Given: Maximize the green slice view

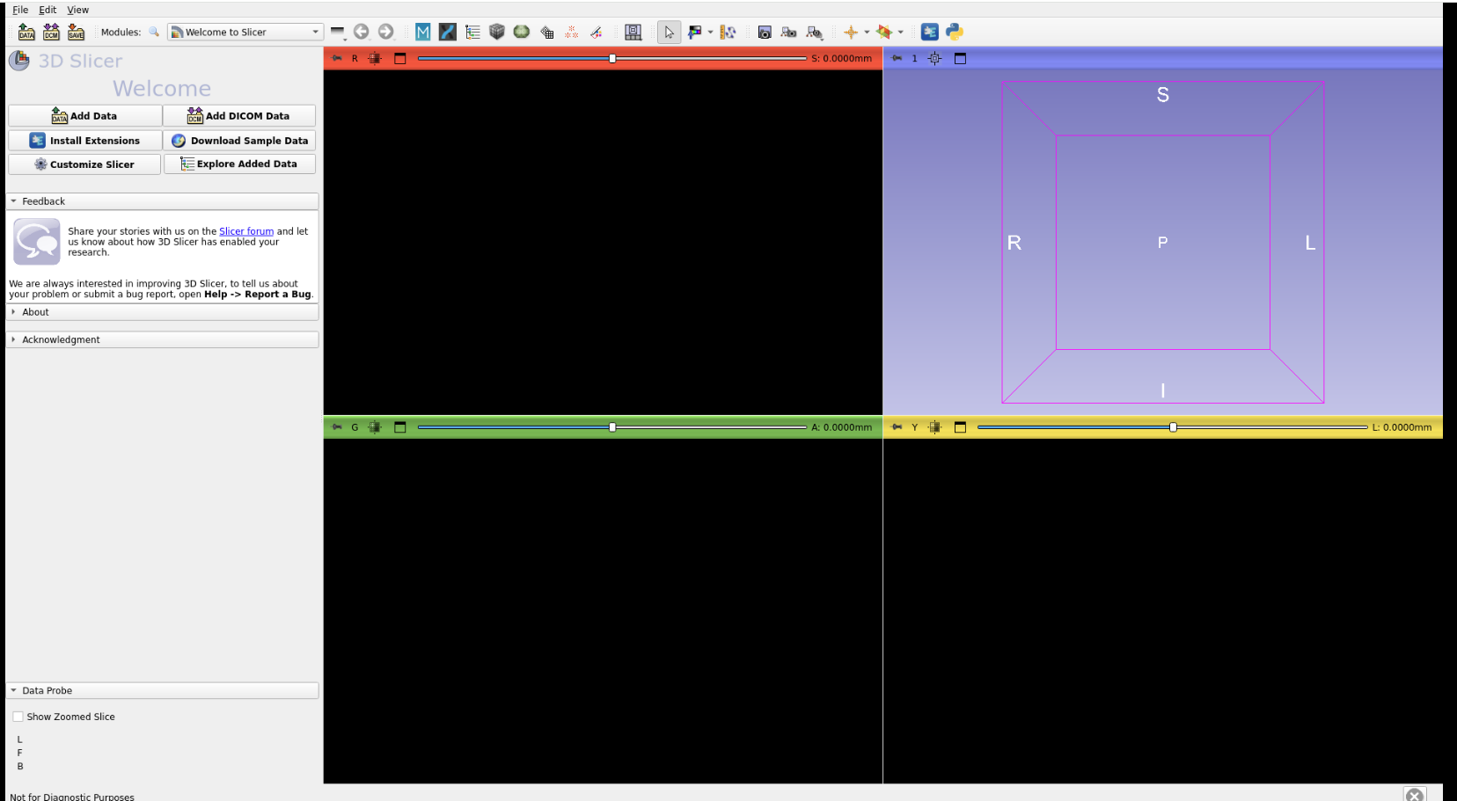Looking at the screenshot, I should tap(400, 427).
